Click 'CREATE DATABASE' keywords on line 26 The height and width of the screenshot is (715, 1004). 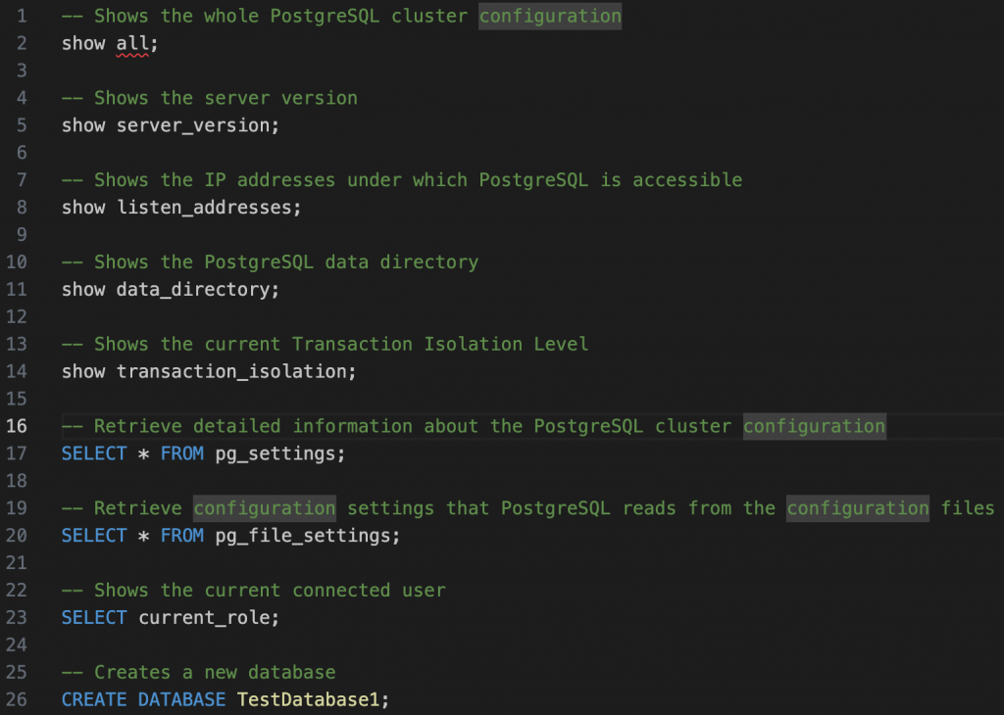tap(143, 699)
